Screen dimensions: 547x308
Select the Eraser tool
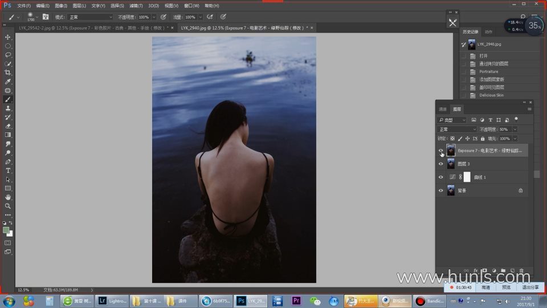coord(7,126)
